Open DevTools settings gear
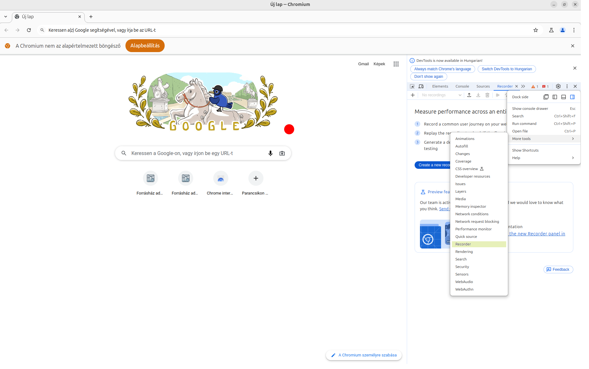 [558, 86]
